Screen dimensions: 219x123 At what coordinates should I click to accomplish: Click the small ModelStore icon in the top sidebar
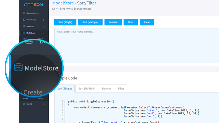coord(24,33)
